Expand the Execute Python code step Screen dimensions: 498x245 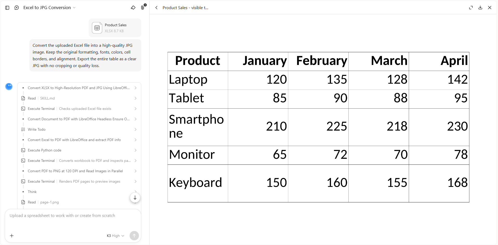pyautogui.click(x=79, y=150)
